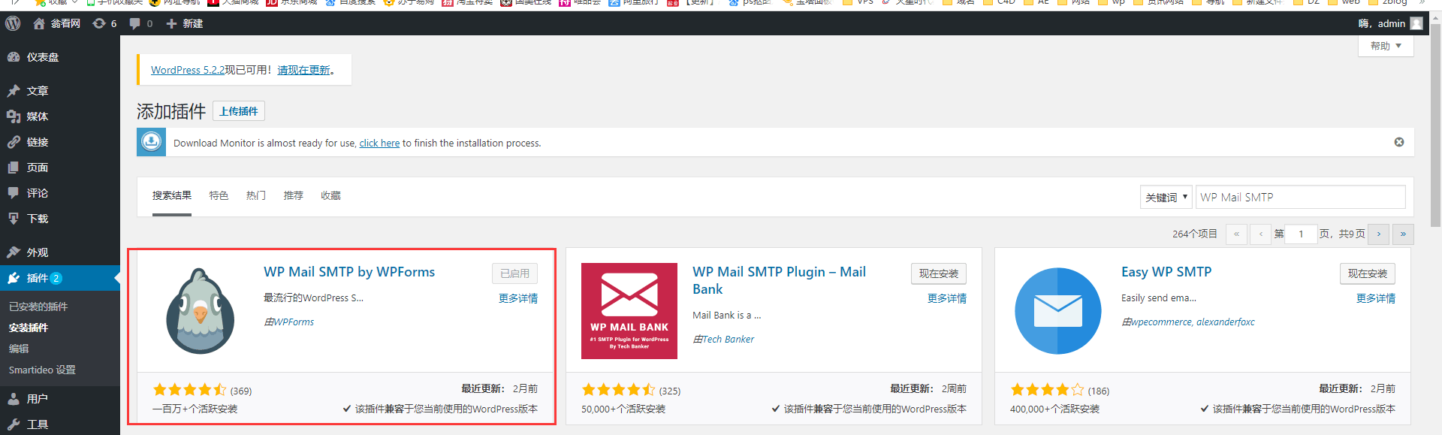Image resolution: width=1442 pixels, height=435 pixels.
Task: Click the current page number field
Action: (x=1302, y=234)
